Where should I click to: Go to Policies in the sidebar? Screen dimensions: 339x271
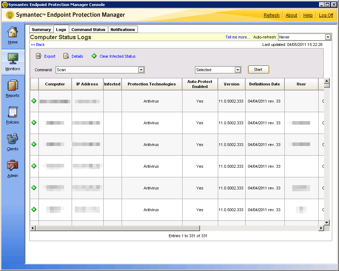pyautogui.click(x=12, y=115)
